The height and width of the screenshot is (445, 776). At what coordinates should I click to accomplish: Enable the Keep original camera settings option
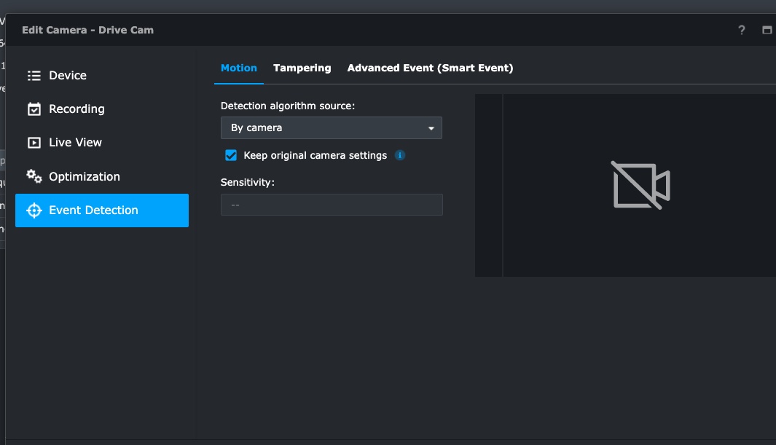coord(231,155)
